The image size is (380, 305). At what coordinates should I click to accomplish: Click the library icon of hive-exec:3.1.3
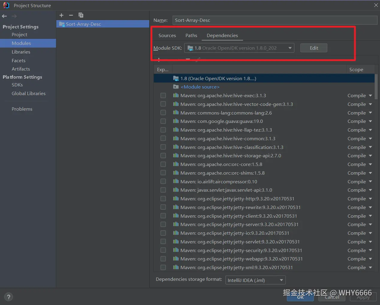coord(176,95)
